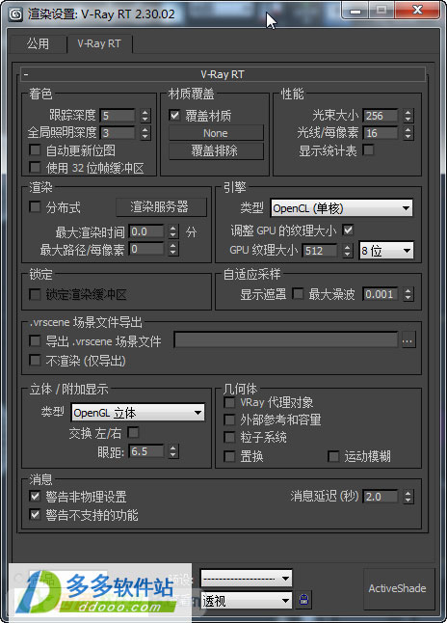Click the 最大路径/每像素 spinner arrows

pyautogui.click(x=173, y=249)
